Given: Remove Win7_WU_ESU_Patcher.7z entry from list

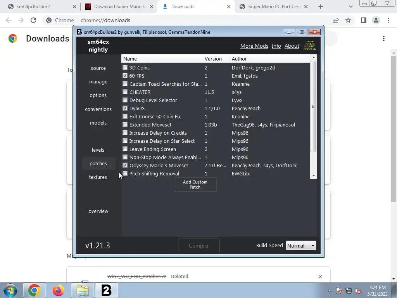Looking at the screenshot, I should coord(320,276).
